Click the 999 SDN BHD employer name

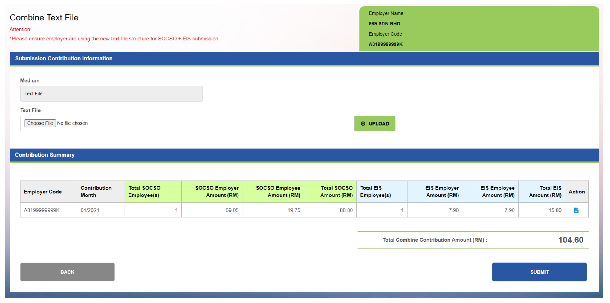tap(384, 24)
